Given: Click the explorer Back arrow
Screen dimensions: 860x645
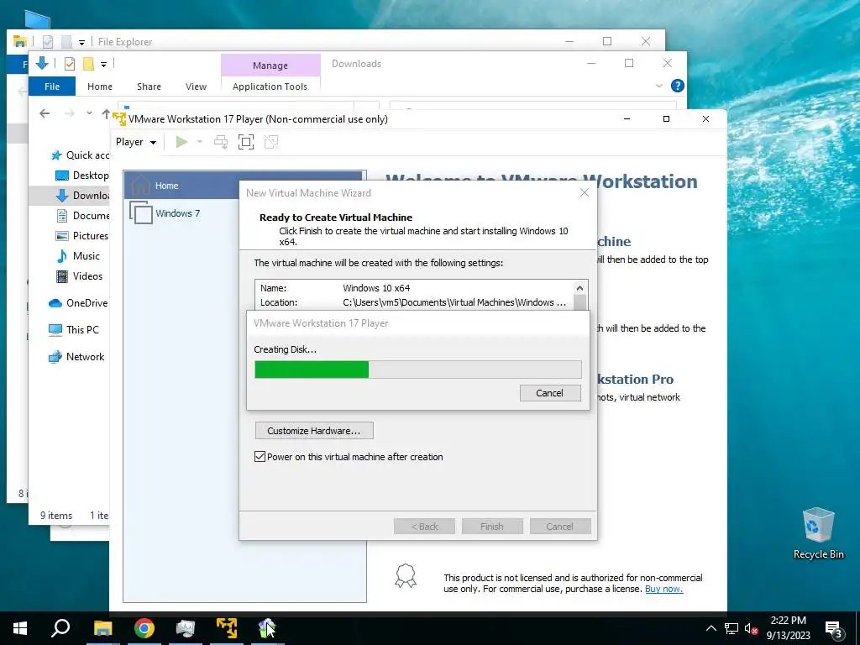Looking at the screenshot, I should point(45,113).
